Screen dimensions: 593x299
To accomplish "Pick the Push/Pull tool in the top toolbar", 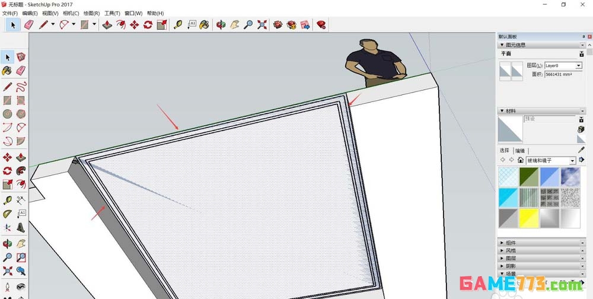I will 107,25.
